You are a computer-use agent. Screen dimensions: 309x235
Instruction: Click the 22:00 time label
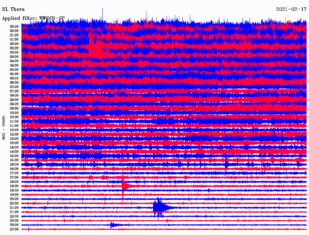point(14,216)
